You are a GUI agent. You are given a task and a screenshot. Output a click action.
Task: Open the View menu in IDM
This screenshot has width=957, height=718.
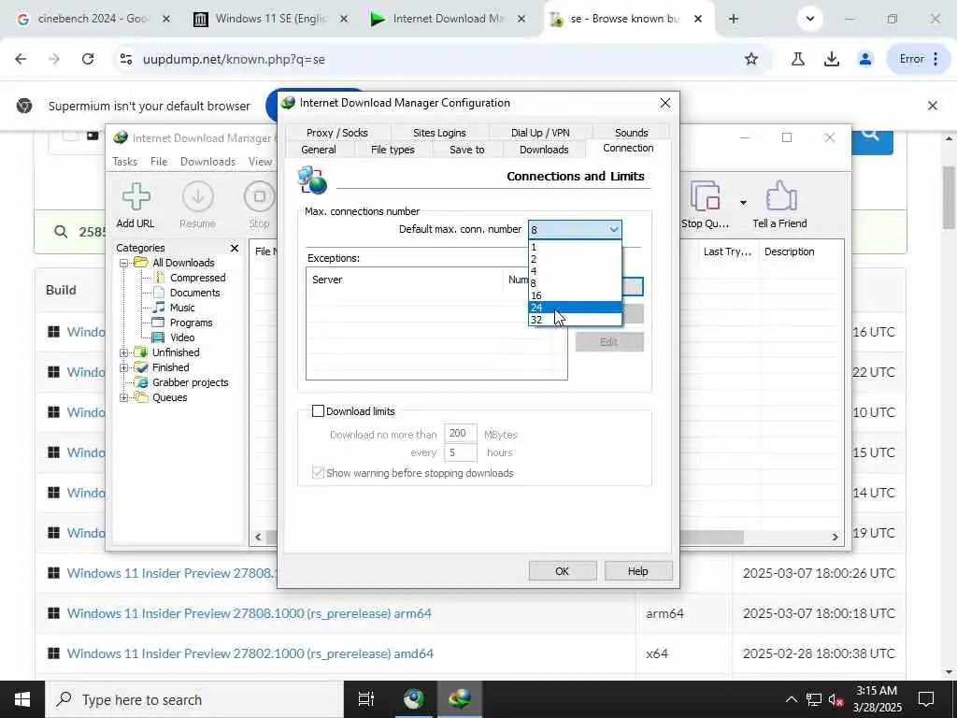(x=260, y=161)
